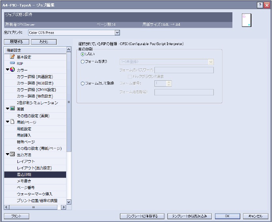The width and height of the screenshot is (272, 222).
Task: Collapse the カラー tree section
Action: [x=7, y=70]
